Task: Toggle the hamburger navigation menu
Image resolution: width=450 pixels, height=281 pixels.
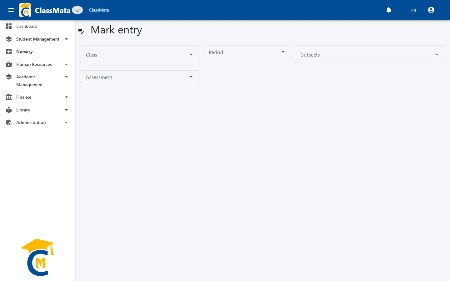Action: [11, 10]
